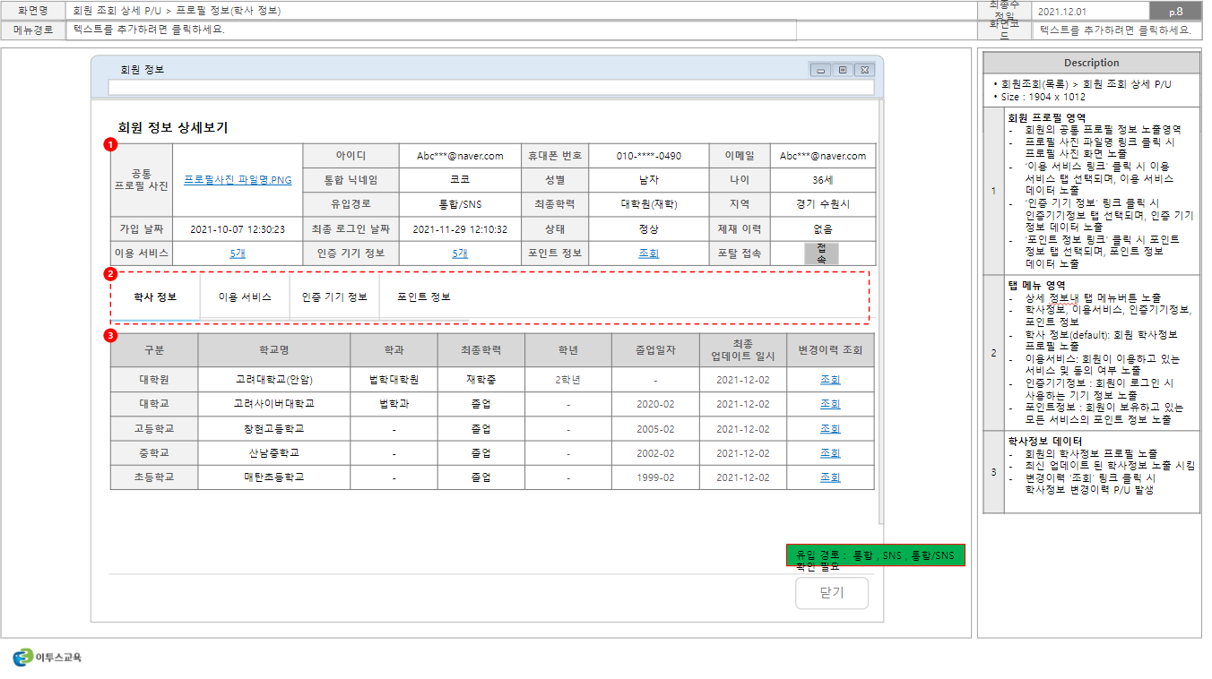Click the 2021-10-07 12:30:23 join date
The width and height of the screenshot is (1212, 679).
click(238, 229)
